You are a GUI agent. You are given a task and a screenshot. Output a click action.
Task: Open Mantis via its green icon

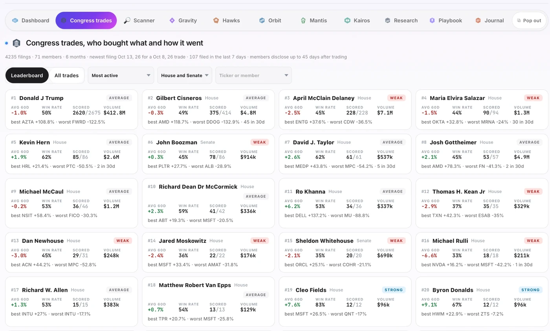pyautogui.click(x=303, y=20)
